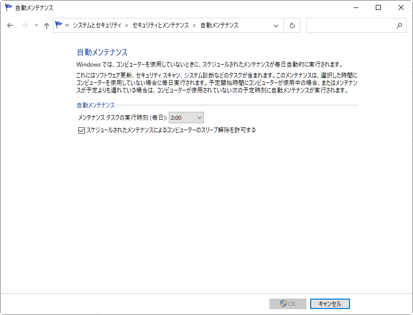Go up one level with up arrow
The height and width of the screenshot is (315, 413).
click(47, 25)
